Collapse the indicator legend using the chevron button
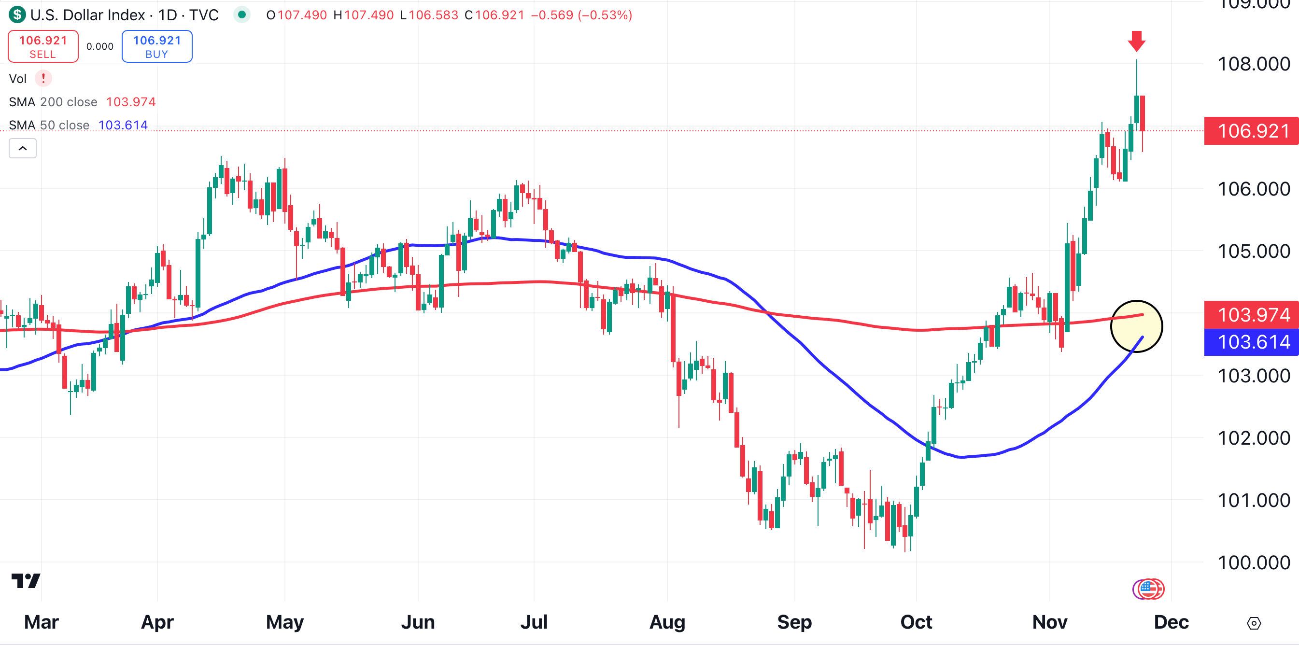Screen dimensions: 1299x646 click(x=22, y=148)
